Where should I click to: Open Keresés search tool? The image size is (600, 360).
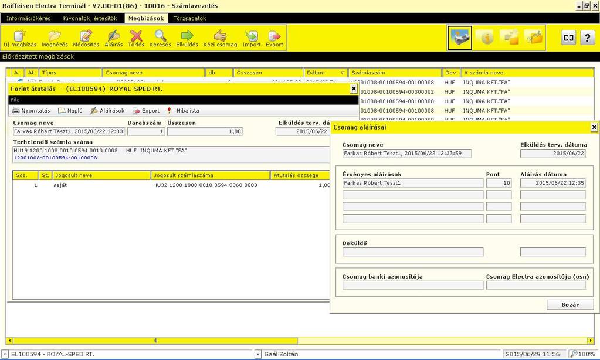[160, 38]
